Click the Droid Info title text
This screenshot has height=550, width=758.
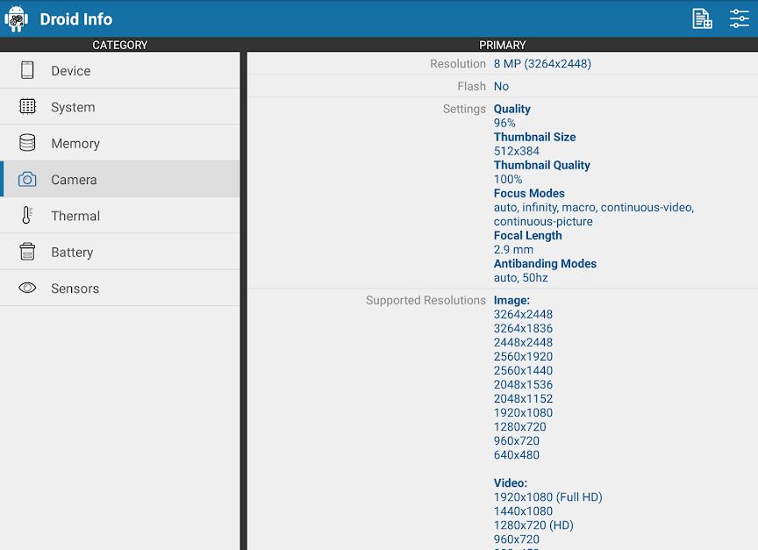point(76,19)
